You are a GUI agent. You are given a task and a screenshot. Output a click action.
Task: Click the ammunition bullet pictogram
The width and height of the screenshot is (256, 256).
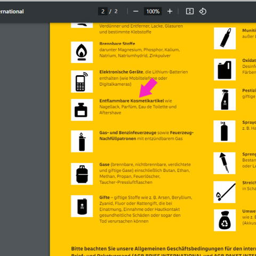tap(225, 38)
